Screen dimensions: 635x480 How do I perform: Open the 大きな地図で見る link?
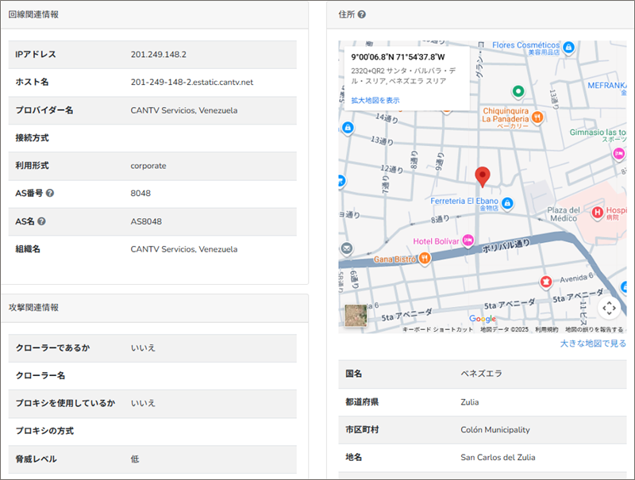[x=592, y=344]
